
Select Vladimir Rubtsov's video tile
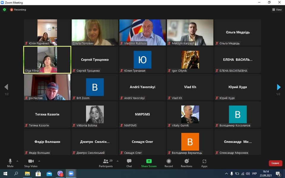pos(142,32)
